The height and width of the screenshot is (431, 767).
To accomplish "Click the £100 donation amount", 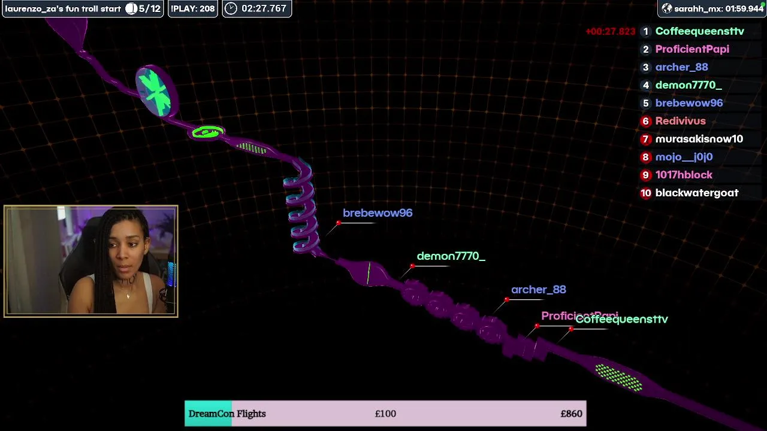I will click(385, 414).
